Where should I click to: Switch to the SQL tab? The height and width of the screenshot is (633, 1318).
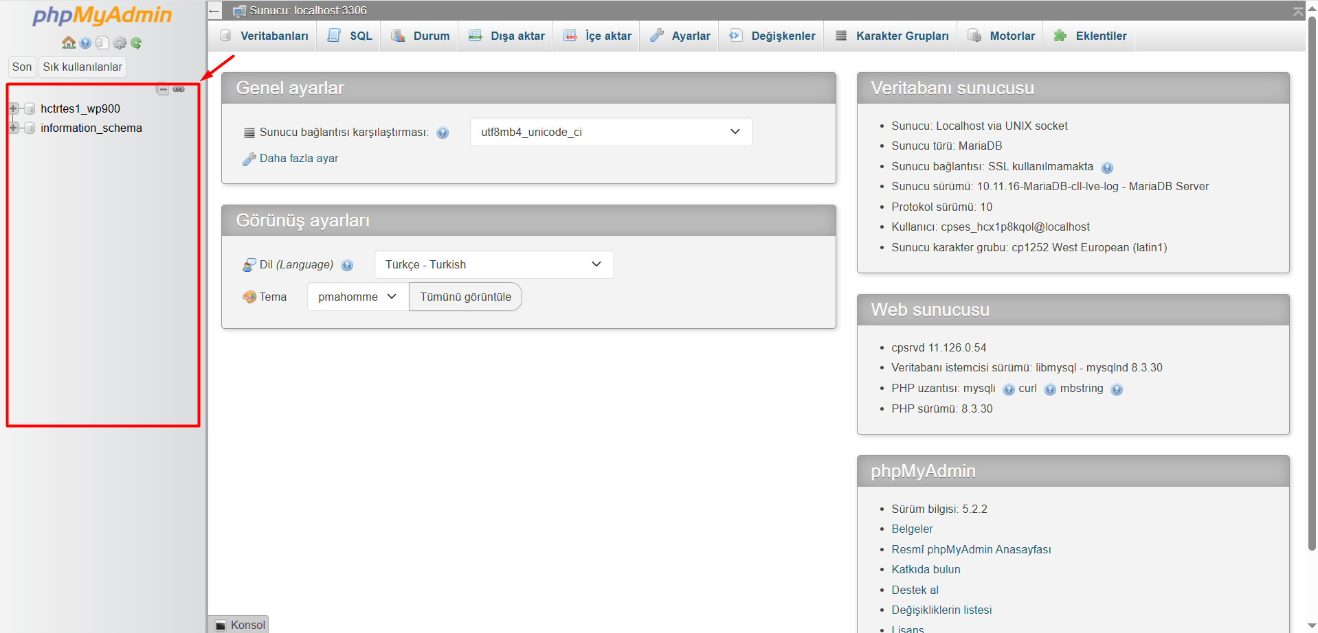pyautogui.click(x=350, y=36)
